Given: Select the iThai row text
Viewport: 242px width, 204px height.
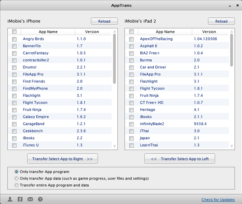Looking at the screenshot, I should click(144, 131).
